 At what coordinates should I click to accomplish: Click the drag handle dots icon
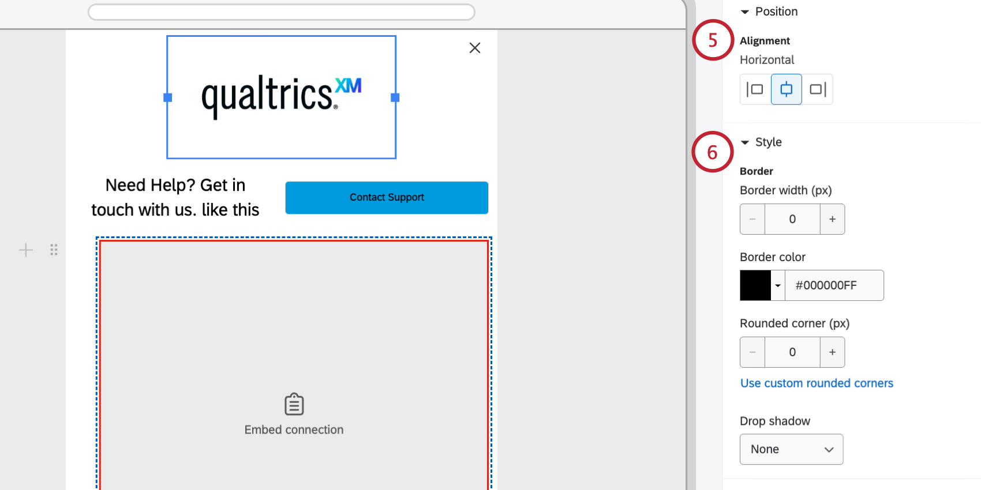click(54, 250)
